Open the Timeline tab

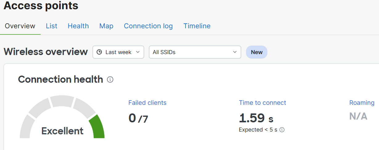(x=197, y=26)
